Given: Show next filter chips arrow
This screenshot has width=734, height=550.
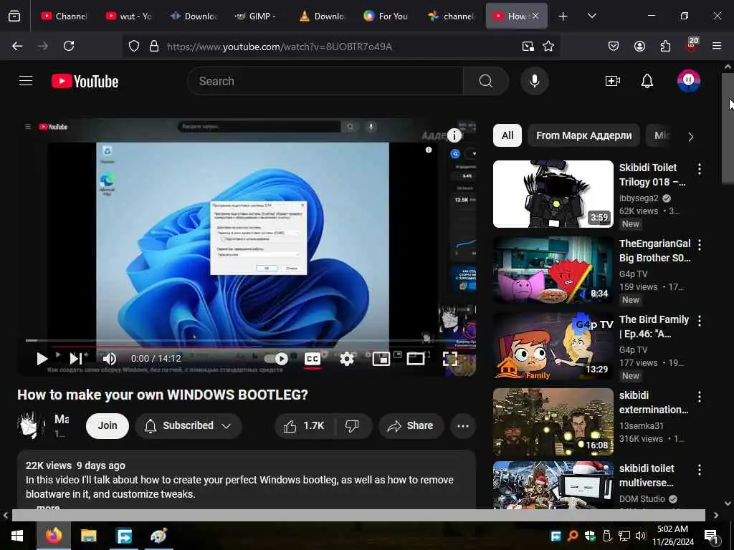Looking at the screenshot, I should 691,137.
